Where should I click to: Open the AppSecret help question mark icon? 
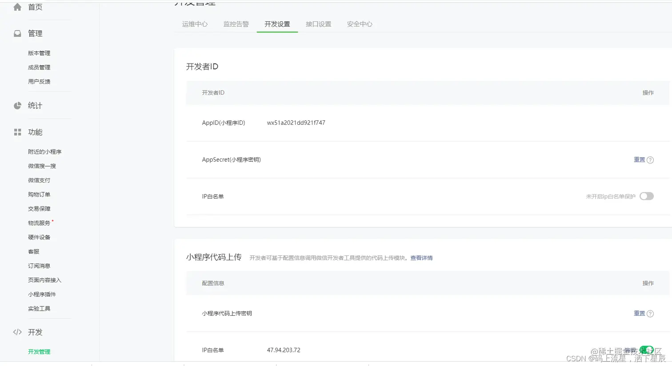click(x=650, y=159)
